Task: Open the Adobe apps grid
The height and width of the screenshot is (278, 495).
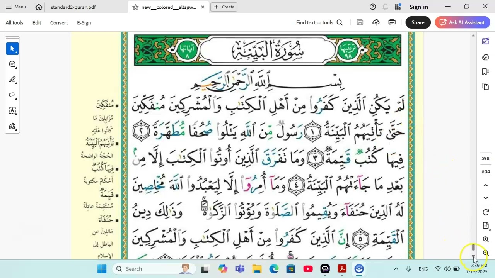Action: pyautogui.click(x=398, y=7)
